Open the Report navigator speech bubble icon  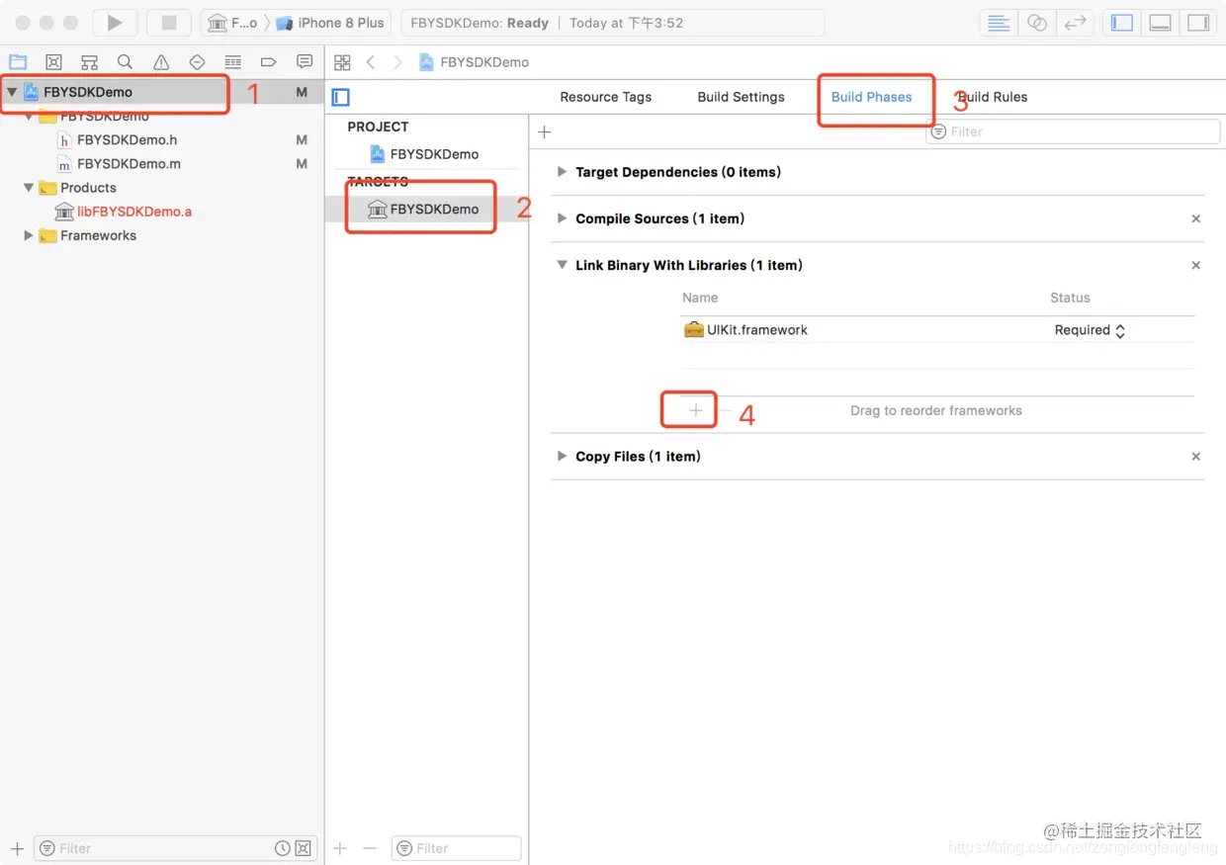point(305,62)
